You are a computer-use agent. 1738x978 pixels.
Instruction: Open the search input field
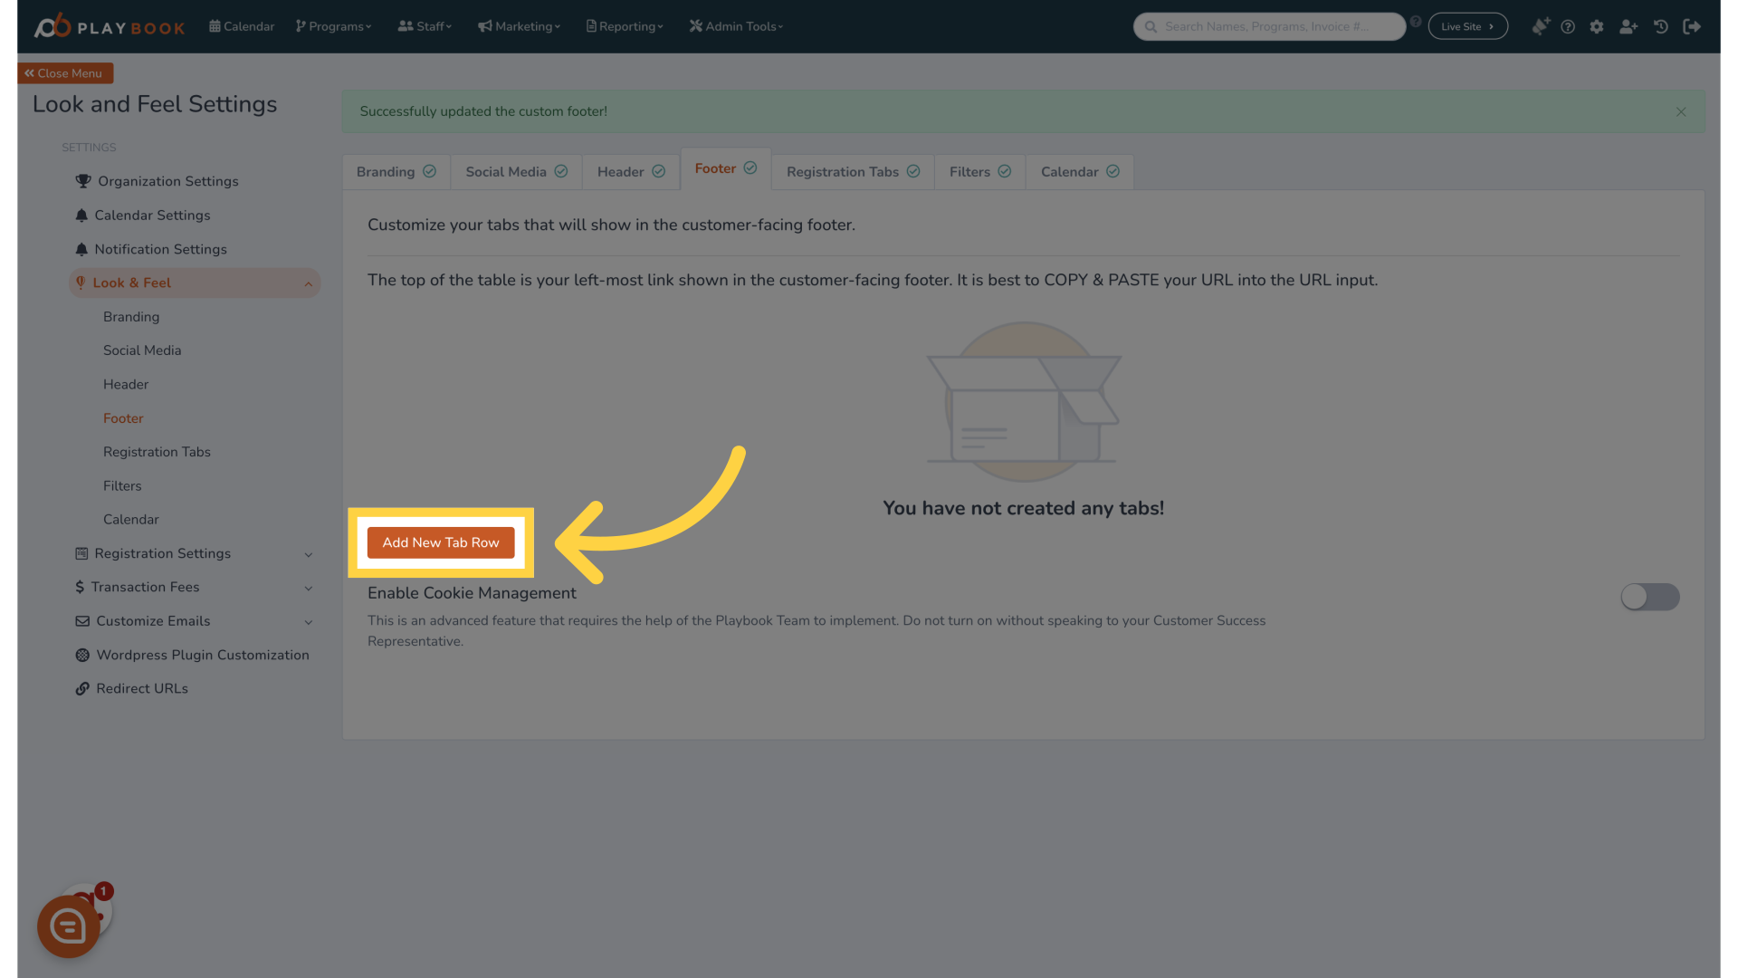coord(1271,26)
